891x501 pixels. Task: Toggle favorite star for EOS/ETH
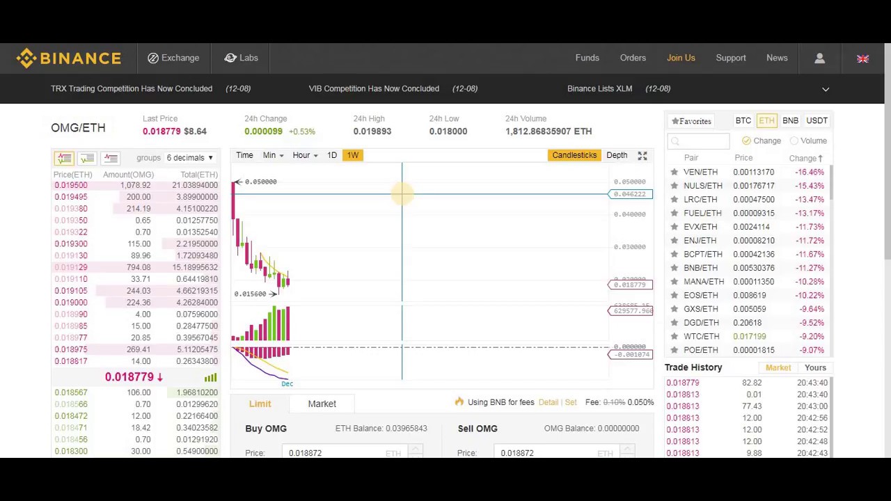(x=674, y=295)
